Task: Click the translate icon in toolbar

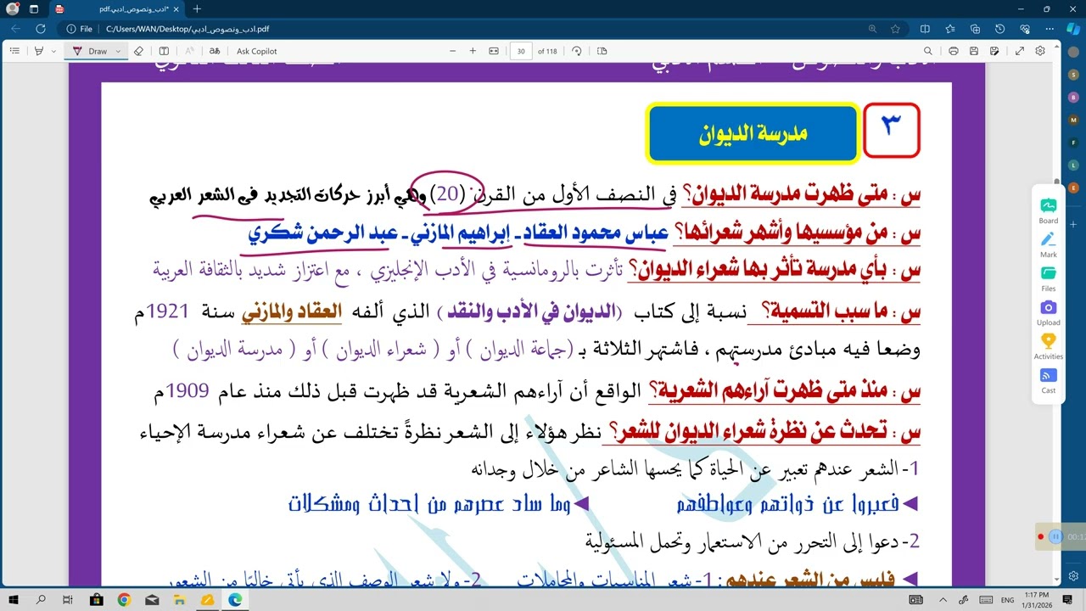Action: click(216, 51)
